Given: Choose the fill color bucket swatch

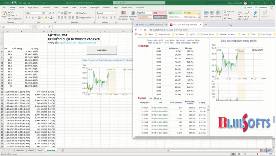Looking at the screenshot, I should [46, 17].
